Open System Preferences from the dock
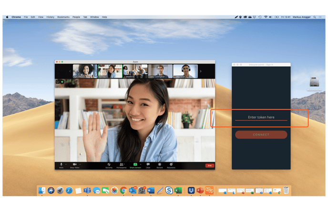Image resolution: width=328 pixels, height=218 pixels. 142,190
